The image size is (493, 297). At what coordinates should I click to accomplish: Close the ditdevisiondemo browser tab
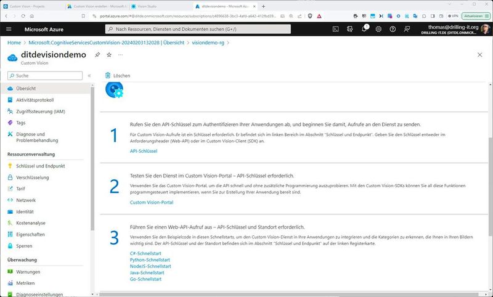(x=255, y=6)
